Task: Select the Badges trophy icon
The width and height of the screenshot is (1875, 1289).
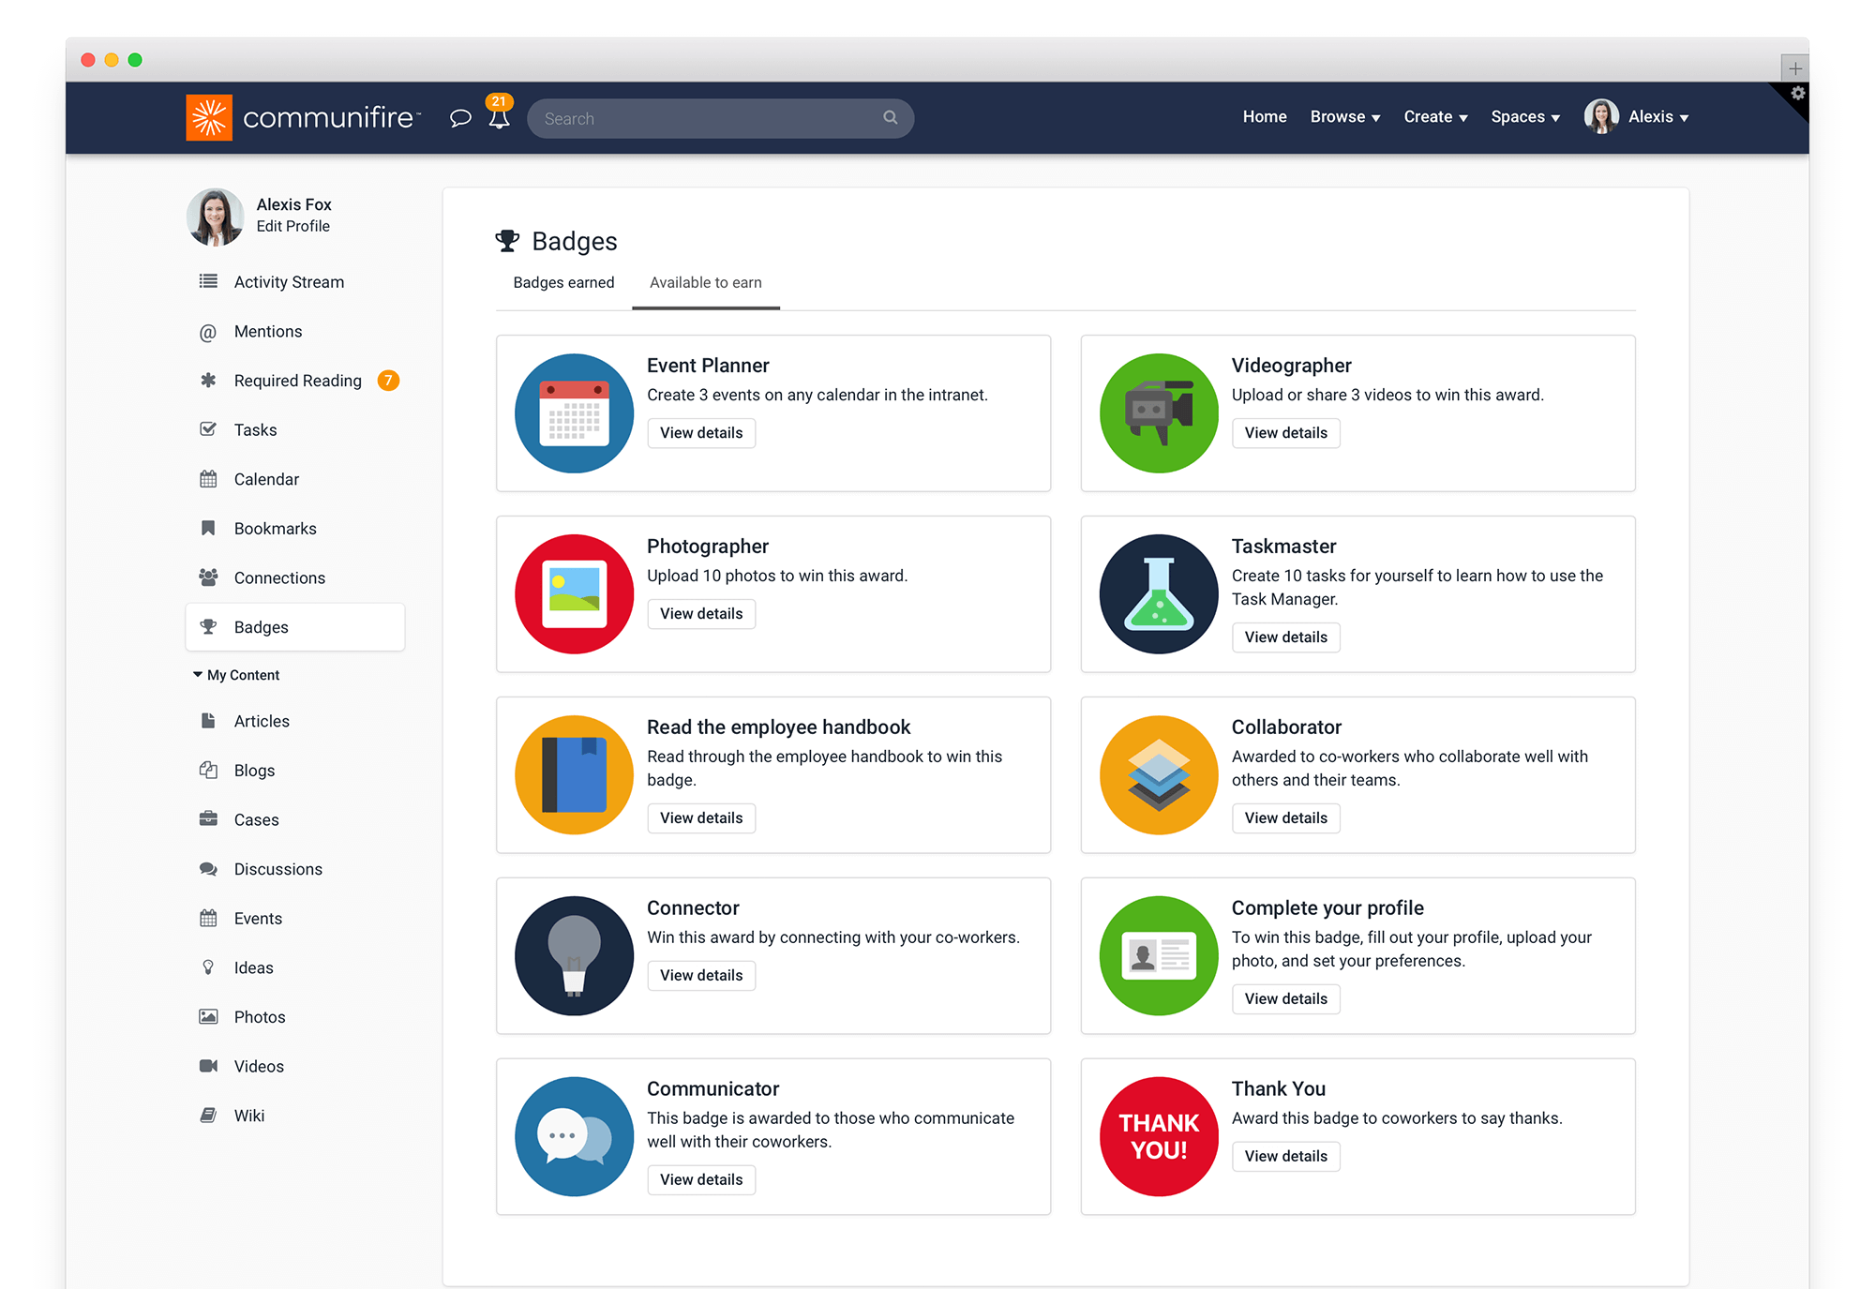Action: coord(209,626)
